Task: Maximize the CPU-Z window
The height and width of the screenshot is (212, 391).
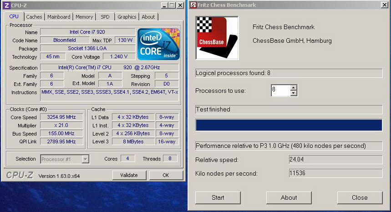Action: 172,5
